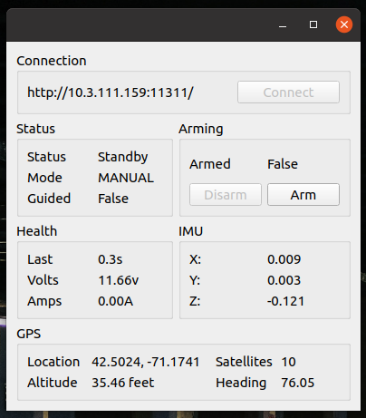Click the greyed-out Disarm button
Screen dimensions: 366x418
coord(226,195)
